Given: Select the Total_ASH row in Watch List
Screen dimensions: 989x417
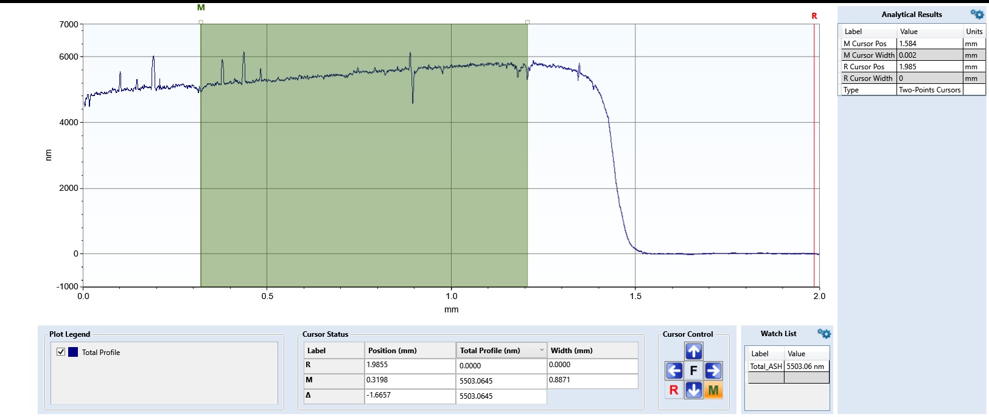Looking at the screenshot, I should point(786,367).
